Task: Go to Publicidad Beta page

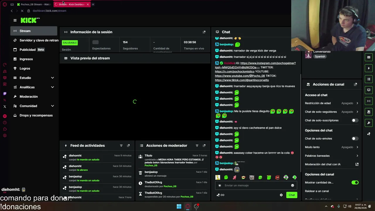Action: click(x=34, y=50)
